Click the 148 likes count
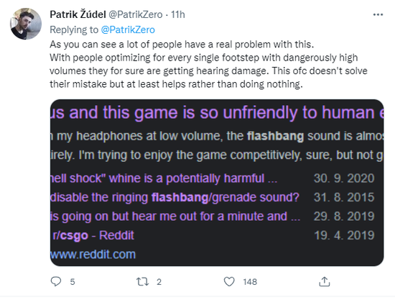395x300 pixels. 250,282
